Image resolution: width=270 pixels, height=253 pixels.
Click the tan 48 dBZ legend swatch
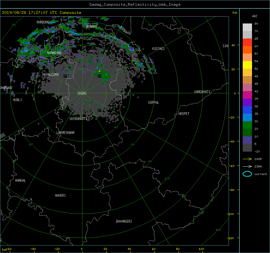[247, 80]
